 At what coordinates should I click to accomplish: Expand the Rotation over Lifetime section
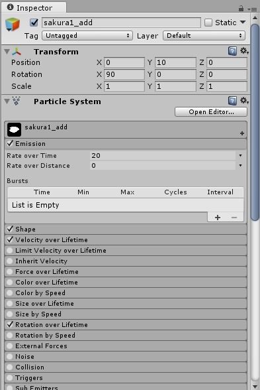(126, 324)
